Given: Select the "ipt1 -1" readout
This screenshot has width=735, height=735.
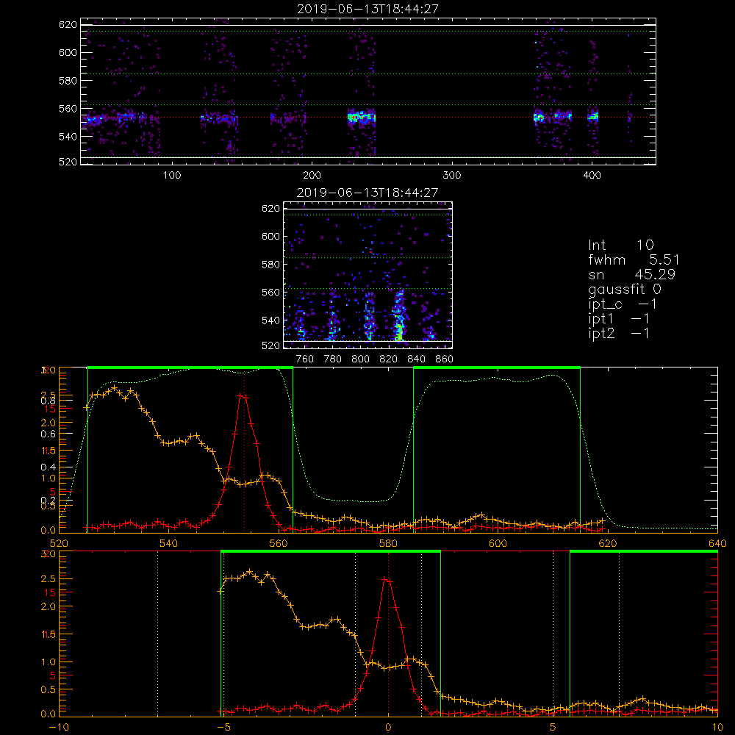Looking at the screenshot, I should click(619, 319).
